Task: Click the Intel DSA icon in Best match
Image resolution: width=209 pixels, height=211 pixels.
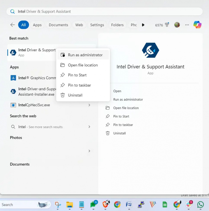Action: [13, 53]
